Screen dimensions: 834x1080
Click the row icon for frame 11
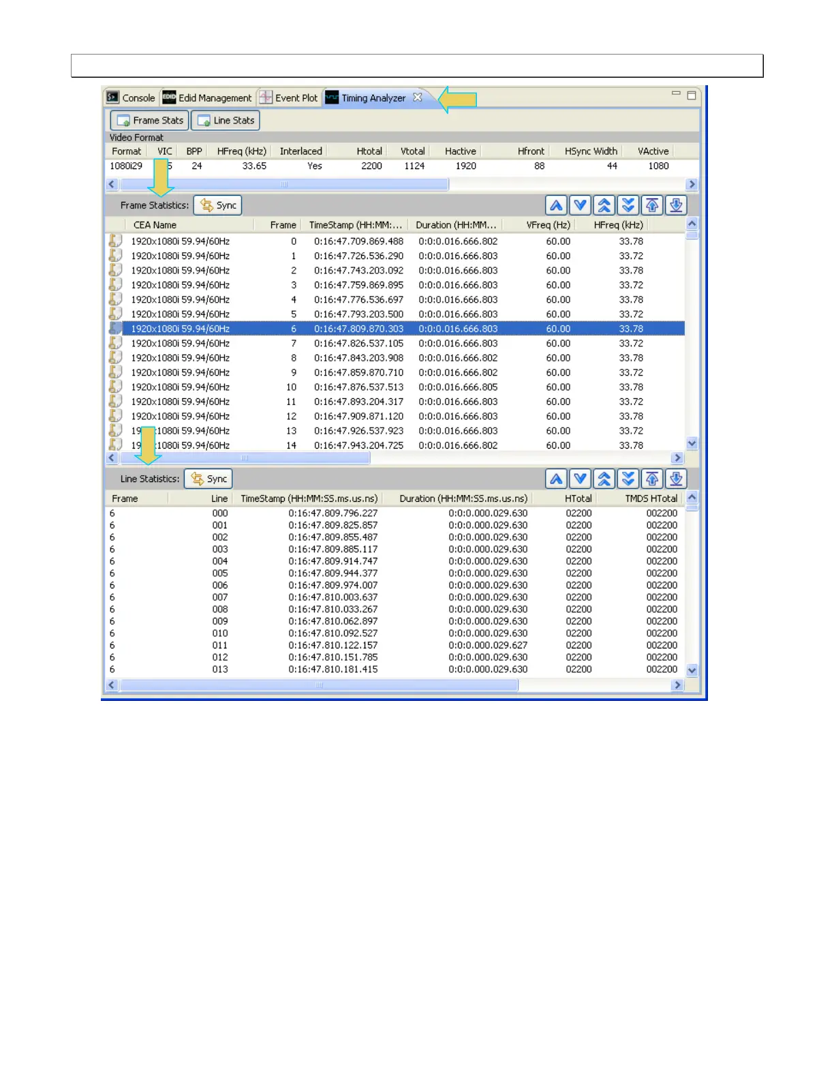(x=116, y=401)
